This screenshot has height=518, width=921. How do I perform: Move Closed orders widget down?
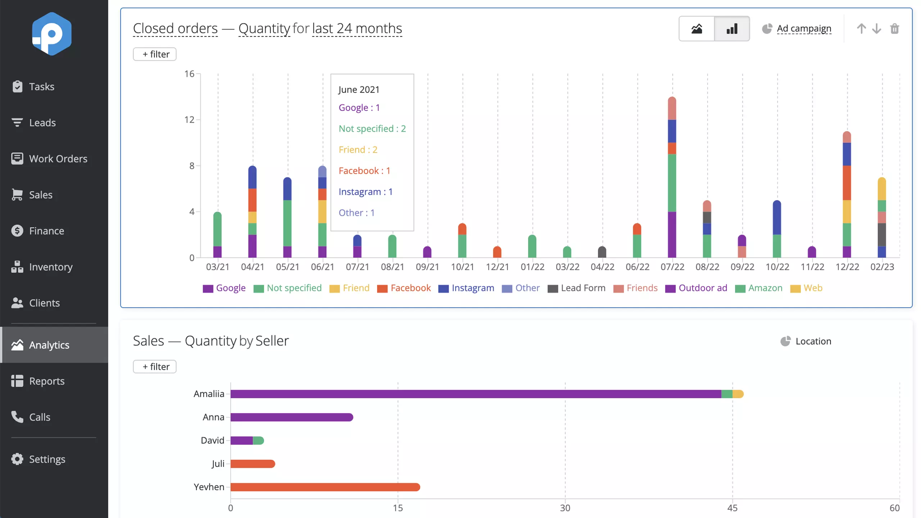[877, 28]
